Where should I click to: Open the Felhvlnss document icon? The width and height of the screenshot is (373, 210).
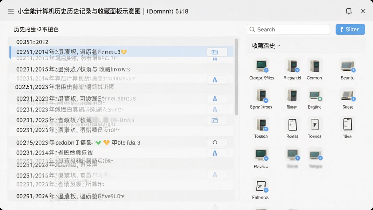click(261, 186)
